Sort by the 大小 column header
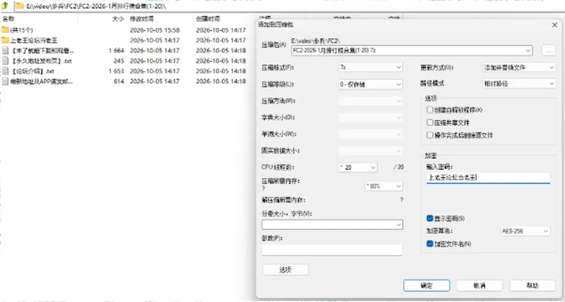Screen dimensions: 565x302 [118, 19]
